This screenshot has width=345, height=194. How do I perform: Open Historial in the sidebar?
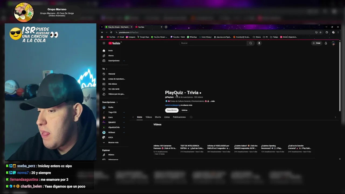[x=112, y=74]
